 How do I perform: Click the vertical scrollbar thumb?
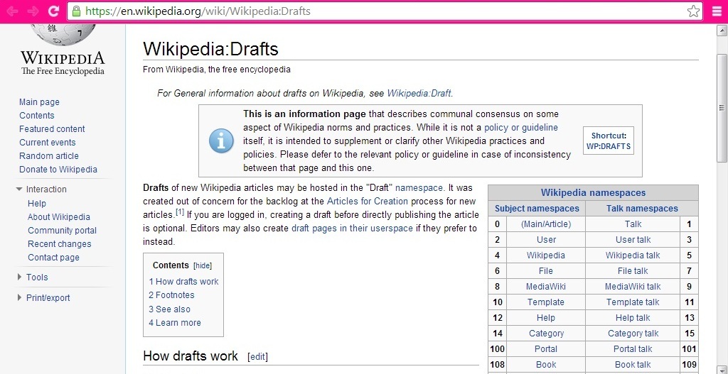(x=722, y=108)
